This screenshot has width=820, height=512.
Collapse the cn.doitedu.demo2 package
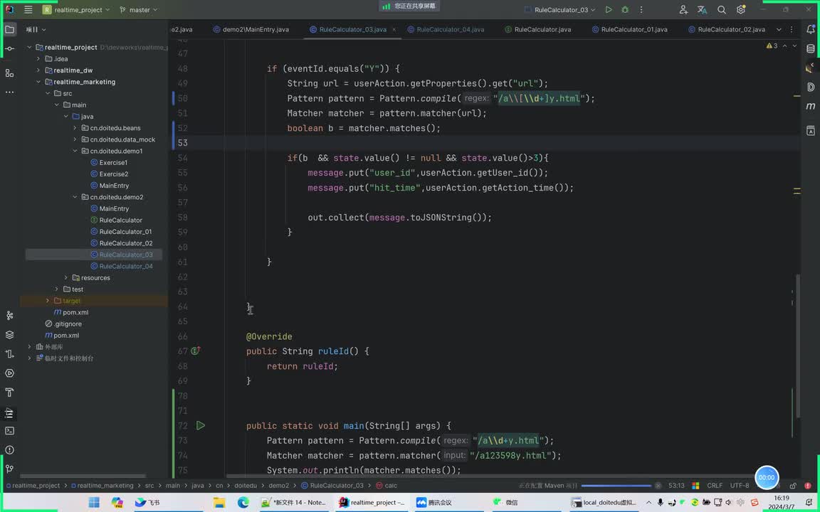(x=75, y=197)
